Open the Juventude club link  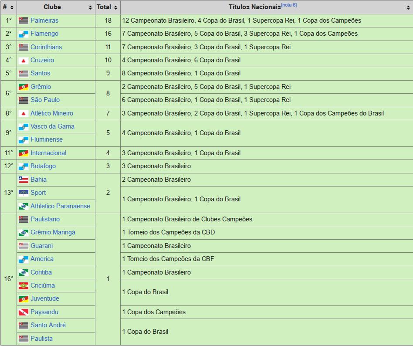pos(45,299)
